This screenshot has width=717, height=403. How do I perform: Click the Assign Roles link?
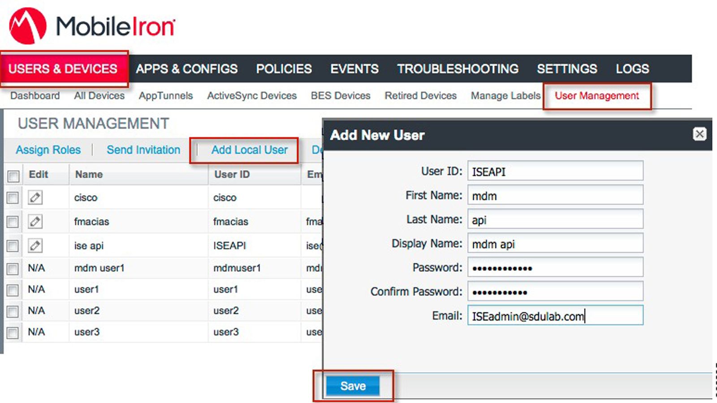coord(48,150)
